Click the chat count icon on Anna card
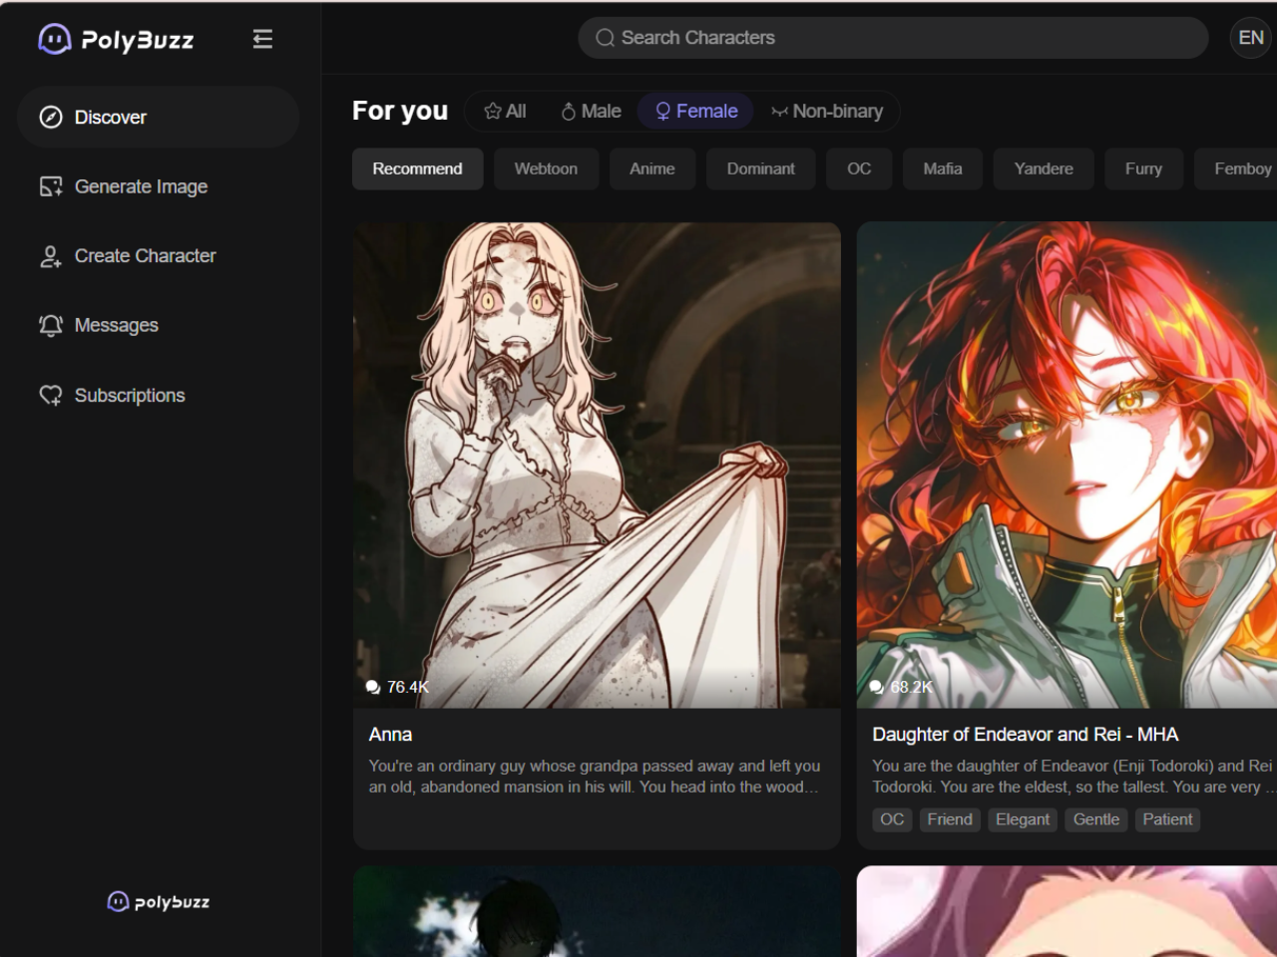This screenshot has height=957, width=1277. click(373, 687)
